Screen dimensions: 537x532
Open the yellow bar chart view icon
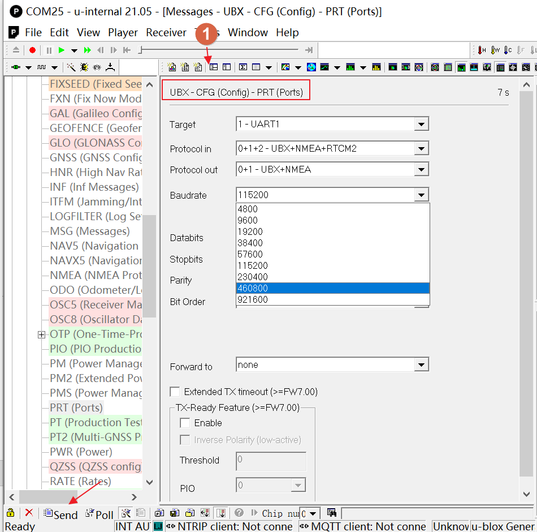[376, 67]
